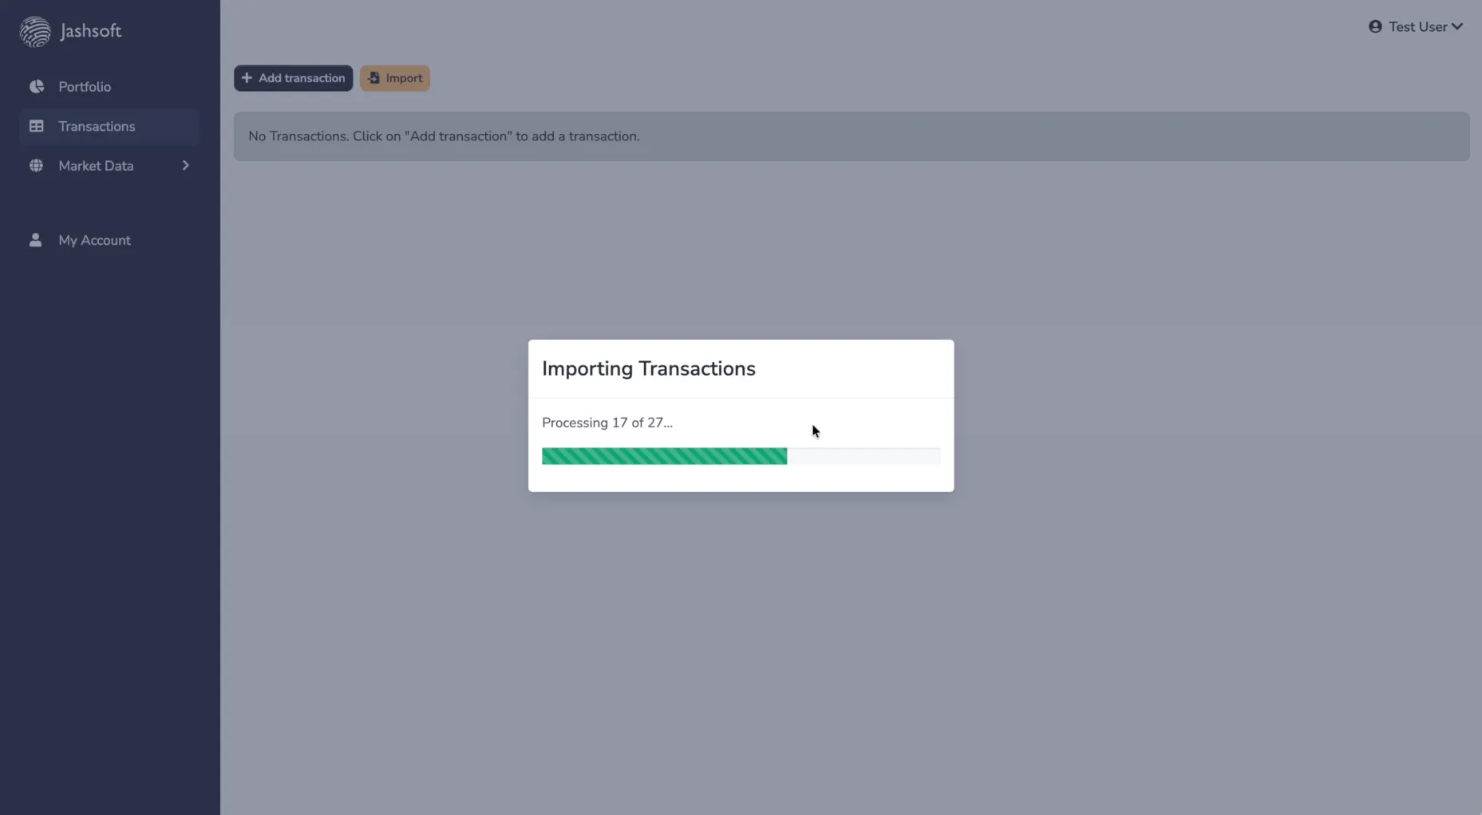Click the Market Data globe icon
The image size is (1482, 815).
pos(36,165)
